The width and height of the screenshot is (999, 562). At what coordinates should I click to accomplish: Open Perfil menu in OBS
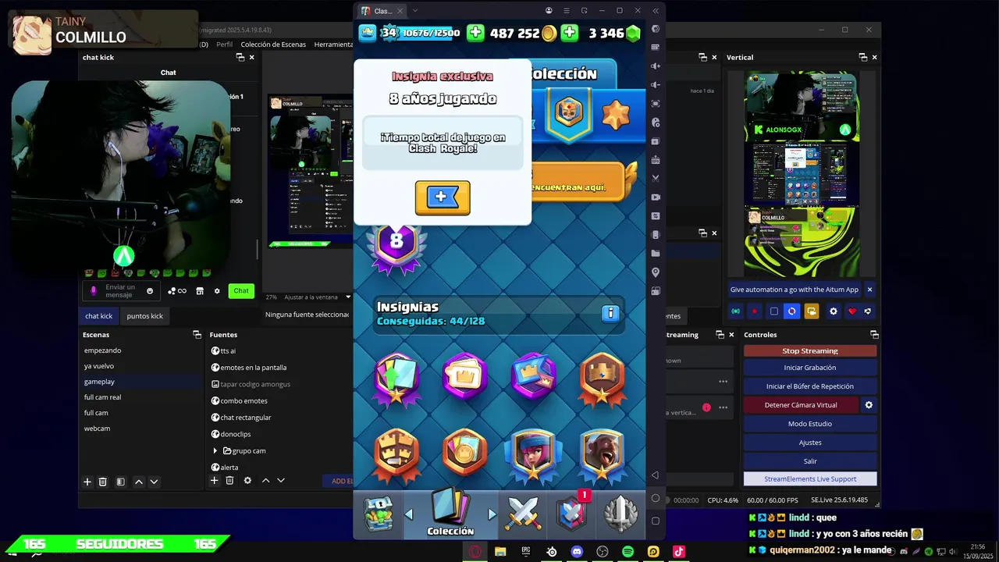click(224, 44)
